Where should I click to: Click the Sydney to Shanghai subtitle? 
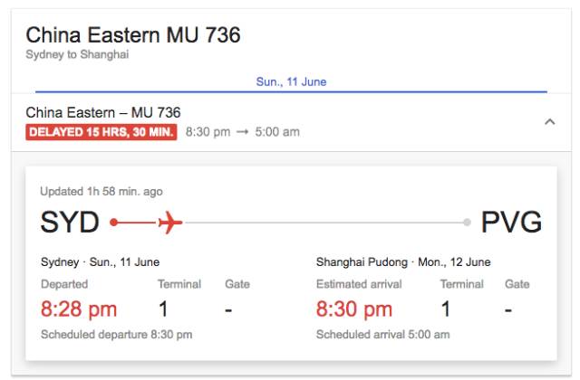77,54
